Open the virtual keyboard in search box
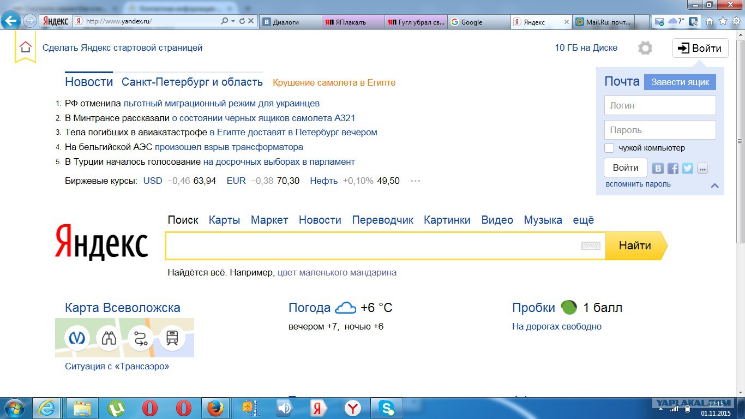The height and width of the screenshot is (419, 745). tap(591, 246)
